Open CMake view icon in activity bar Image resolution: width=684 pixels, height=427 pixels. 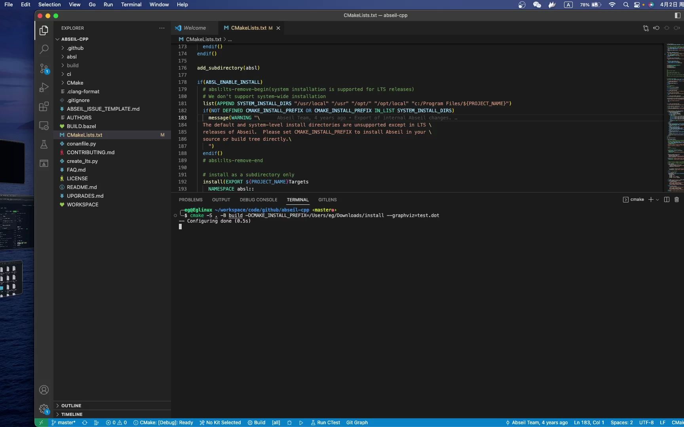click(44, 163)
